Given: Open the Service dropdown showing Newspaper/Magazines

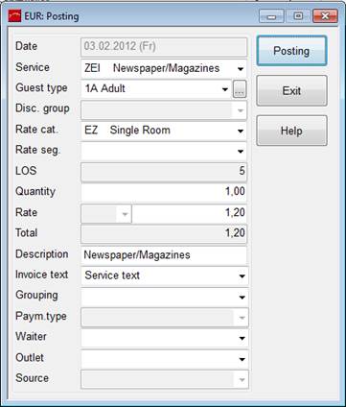Looking at the screenshot, I should click(x=164, y=68).
